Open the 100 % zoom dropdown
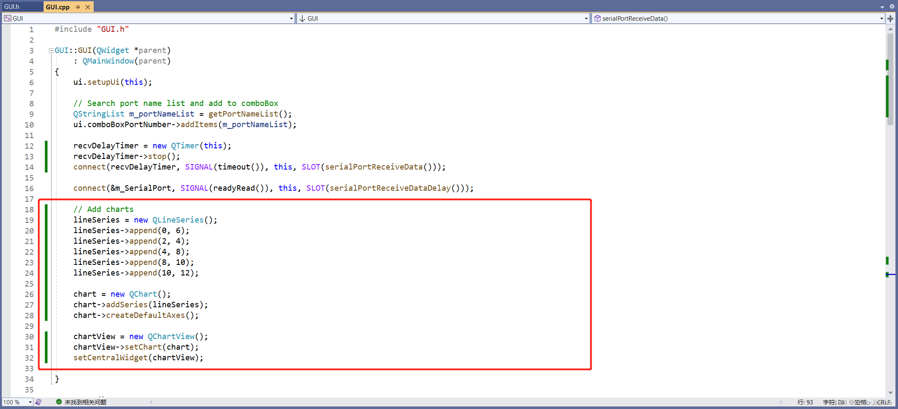Image resolution: width=898 pixels, height=409 pixels. (x=31, y=402)
